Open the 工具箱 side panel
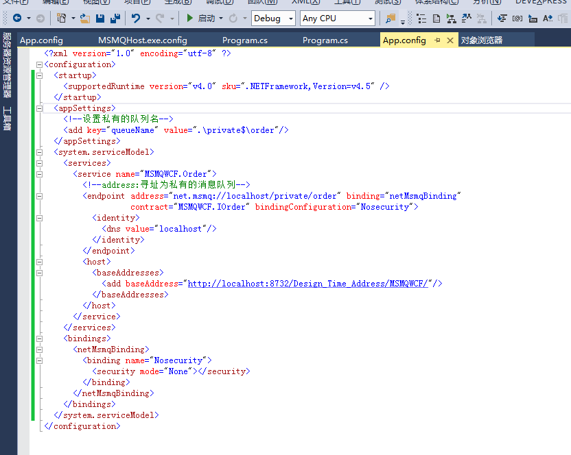571x455 pixels. click(x=7, y=119)
